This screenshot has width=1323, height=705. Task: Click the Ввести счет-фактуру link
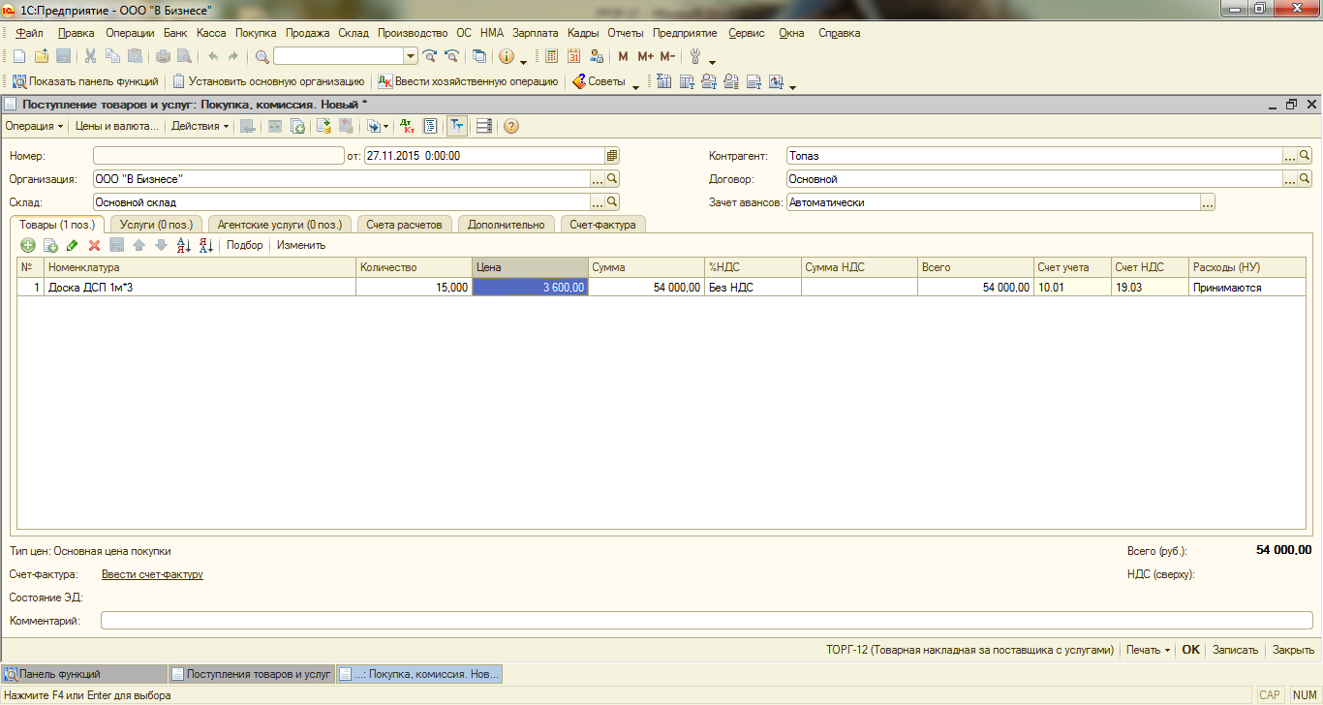[x=152, y=574]
